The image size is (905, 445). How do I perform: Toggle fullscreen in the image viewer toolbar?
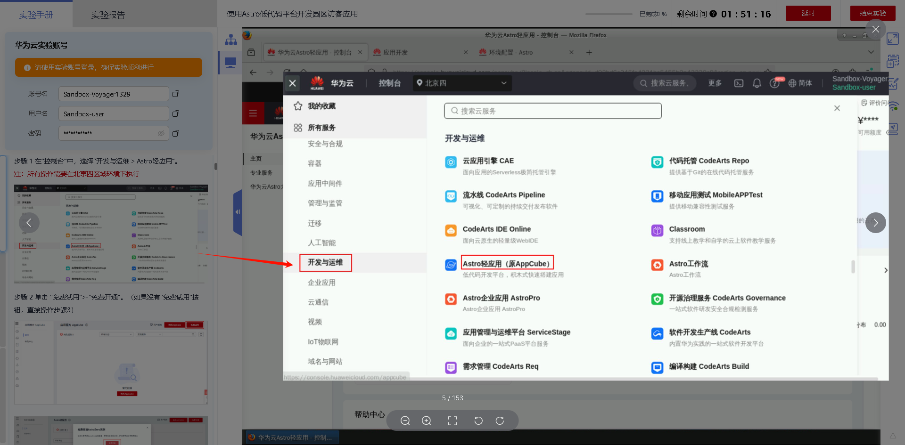[452, 421]
